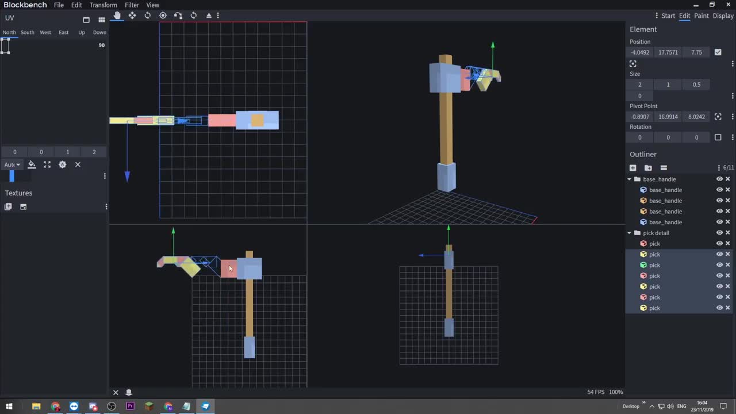Switch to the South UV face tab
The width and height of the screenshot is (736, 414).
[x=27, y=32]
